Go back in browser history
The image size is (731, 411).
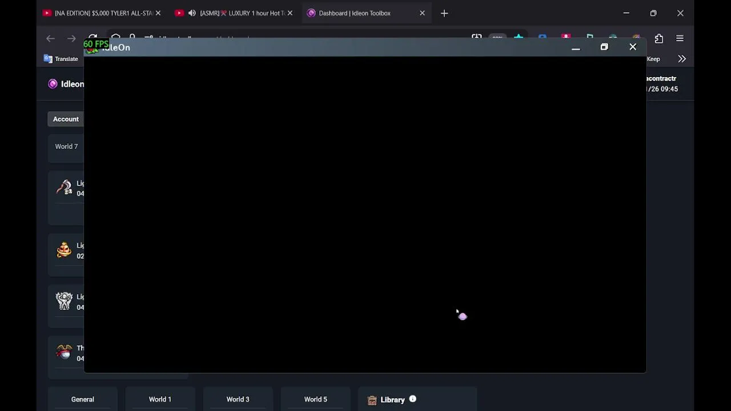50,39
